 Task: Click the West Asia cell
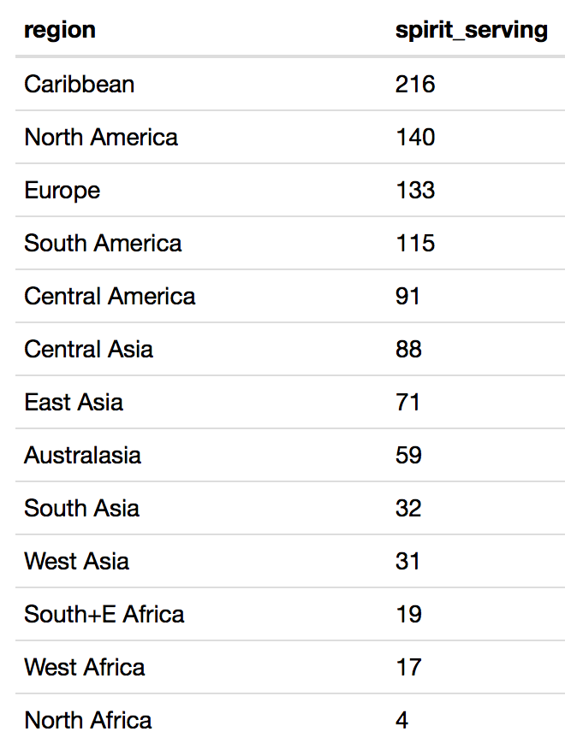(x=77, y=562)
